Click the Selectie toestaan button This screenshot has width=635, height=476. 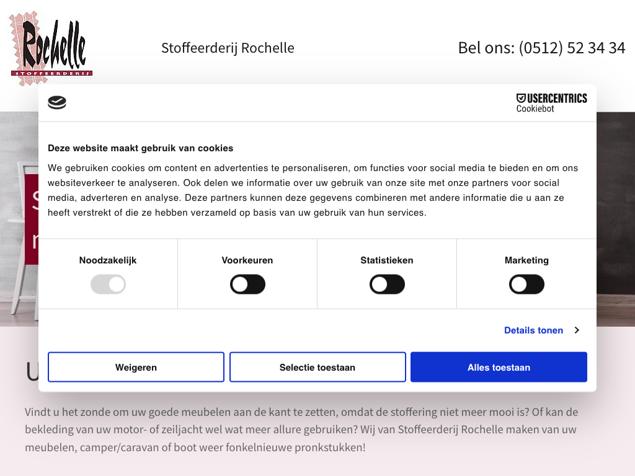coord(317,368)
